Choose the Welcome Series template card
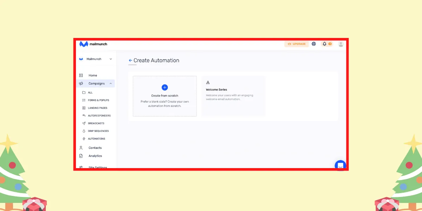Image resolution: width=422 pixels, height=211 pixels. coord(233,96)
